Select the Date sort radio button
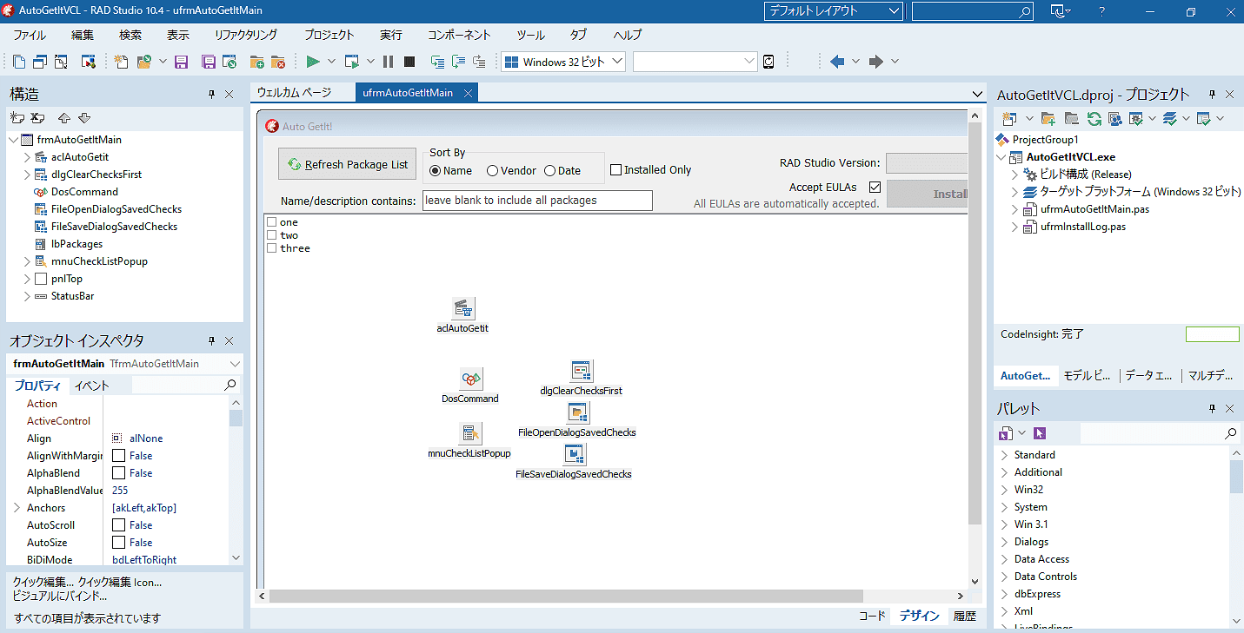 click(x=549, y=171)
